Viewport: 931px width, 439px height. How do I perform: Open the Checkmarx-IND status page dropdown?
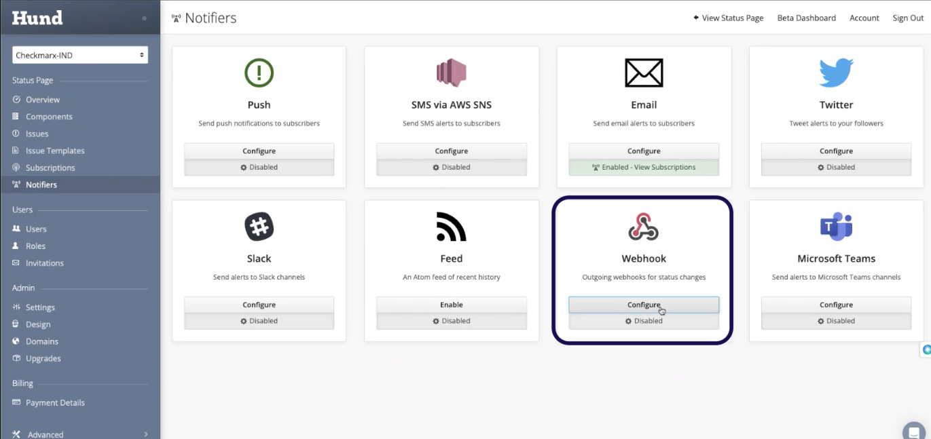[80, 55]
